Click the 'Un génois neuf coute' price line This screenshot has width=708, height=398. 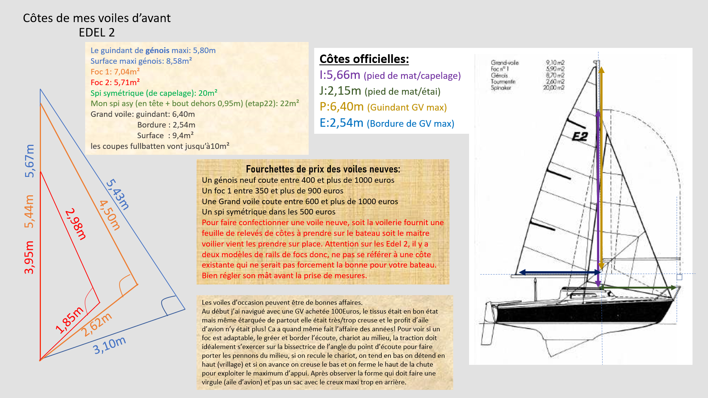pyautogui.click(x=298, y=180)
